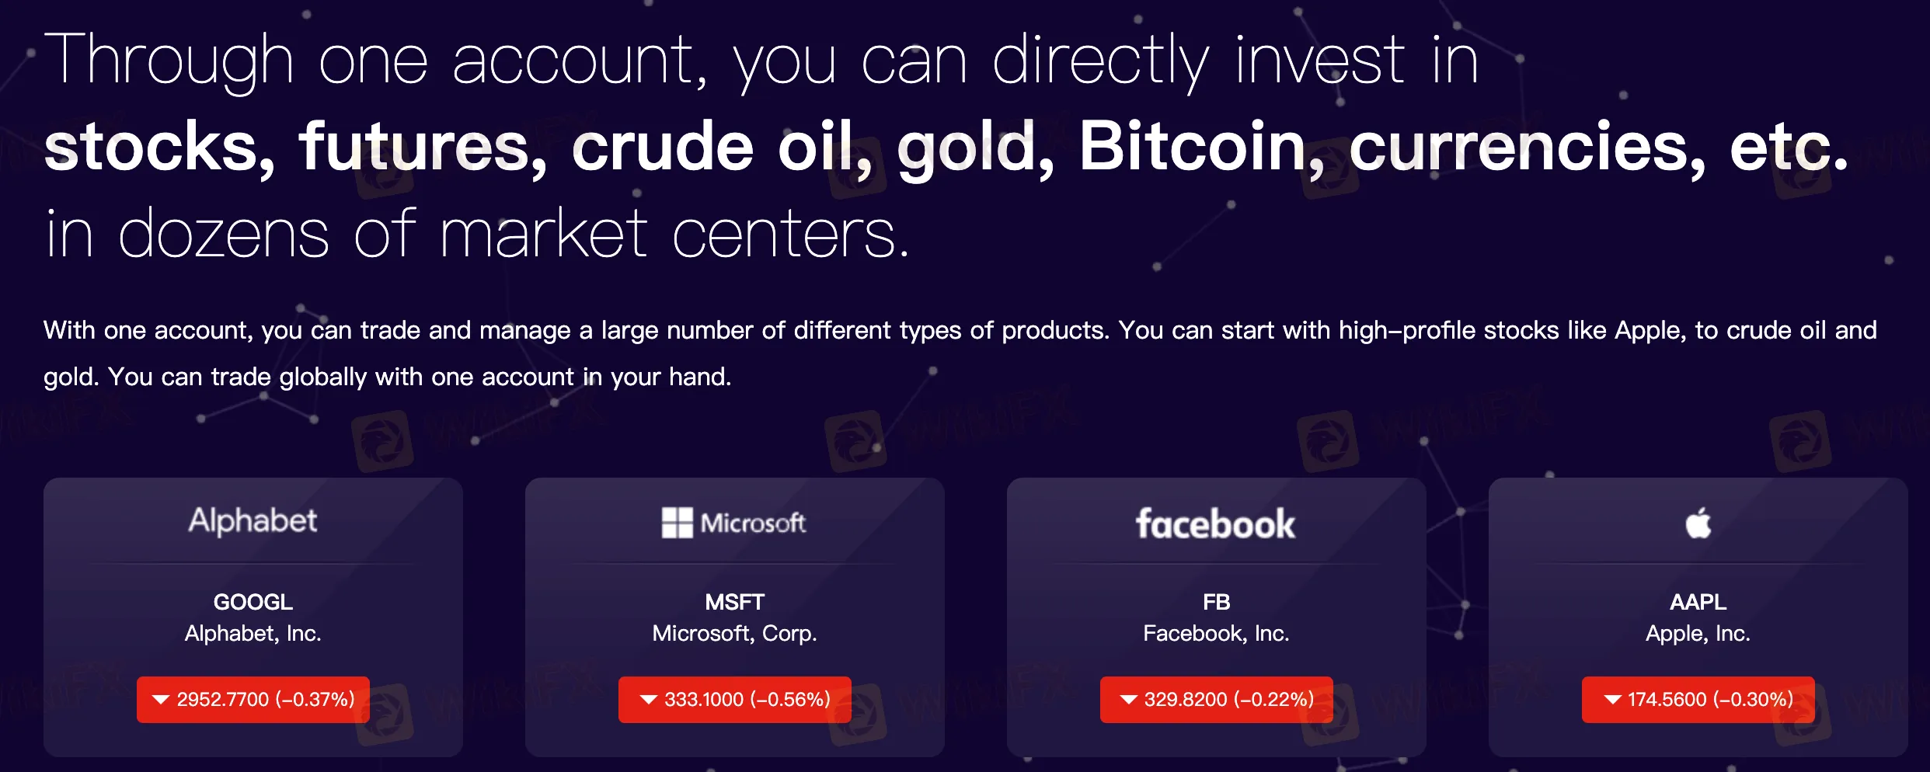Click the facebook logo
1930x772 pixels.
(x=1215, y=524)
